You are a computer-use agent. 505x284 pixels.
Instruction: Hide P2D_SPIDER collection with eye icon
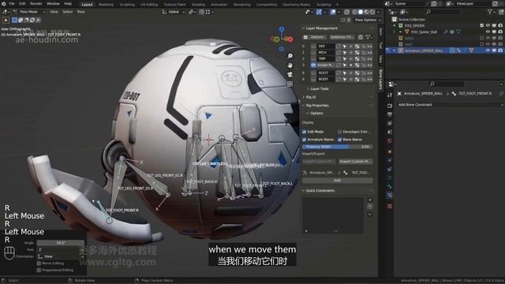coord(488,25)
